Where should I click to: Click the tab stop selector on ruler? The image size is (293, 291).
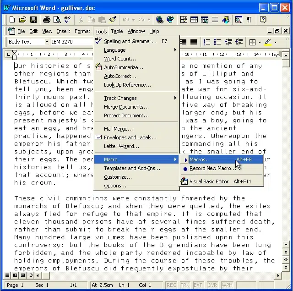click(8, 55)
